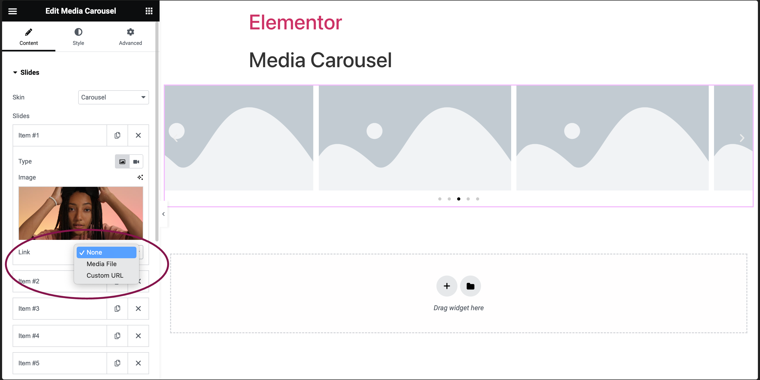Switch to the Style tab

point(78,36)
